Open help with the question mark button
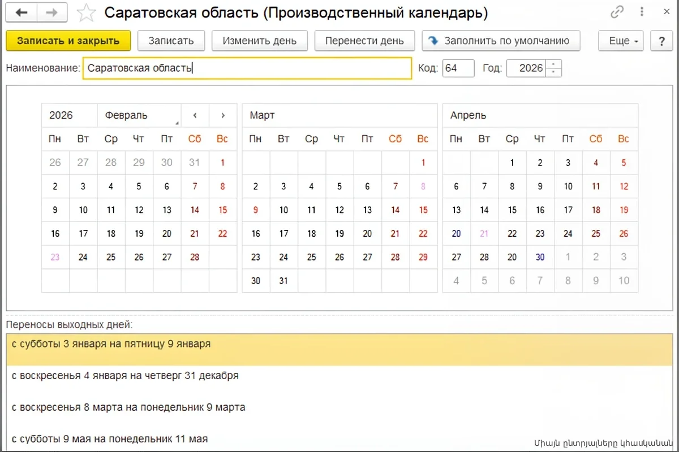The width and height of the screenshot is (679, 452). coord(661,41)
